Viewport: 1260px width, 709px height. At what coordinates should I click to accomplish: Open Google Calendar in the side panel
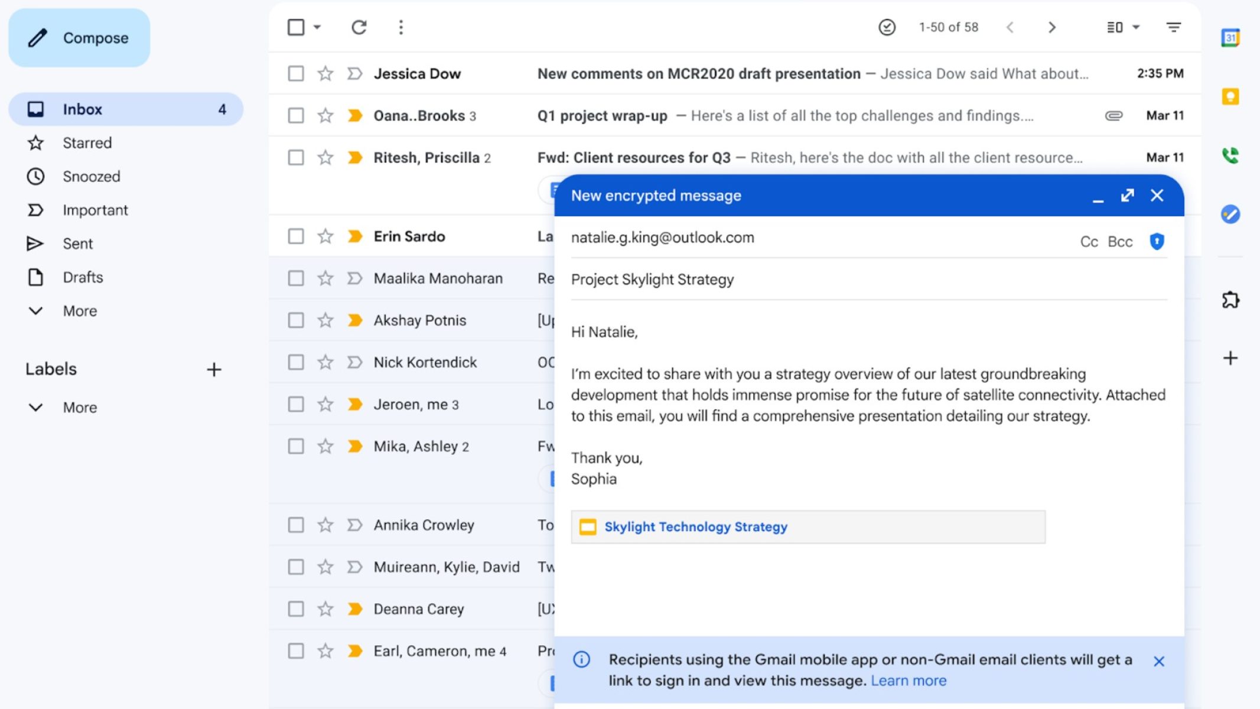(1230, 38)
